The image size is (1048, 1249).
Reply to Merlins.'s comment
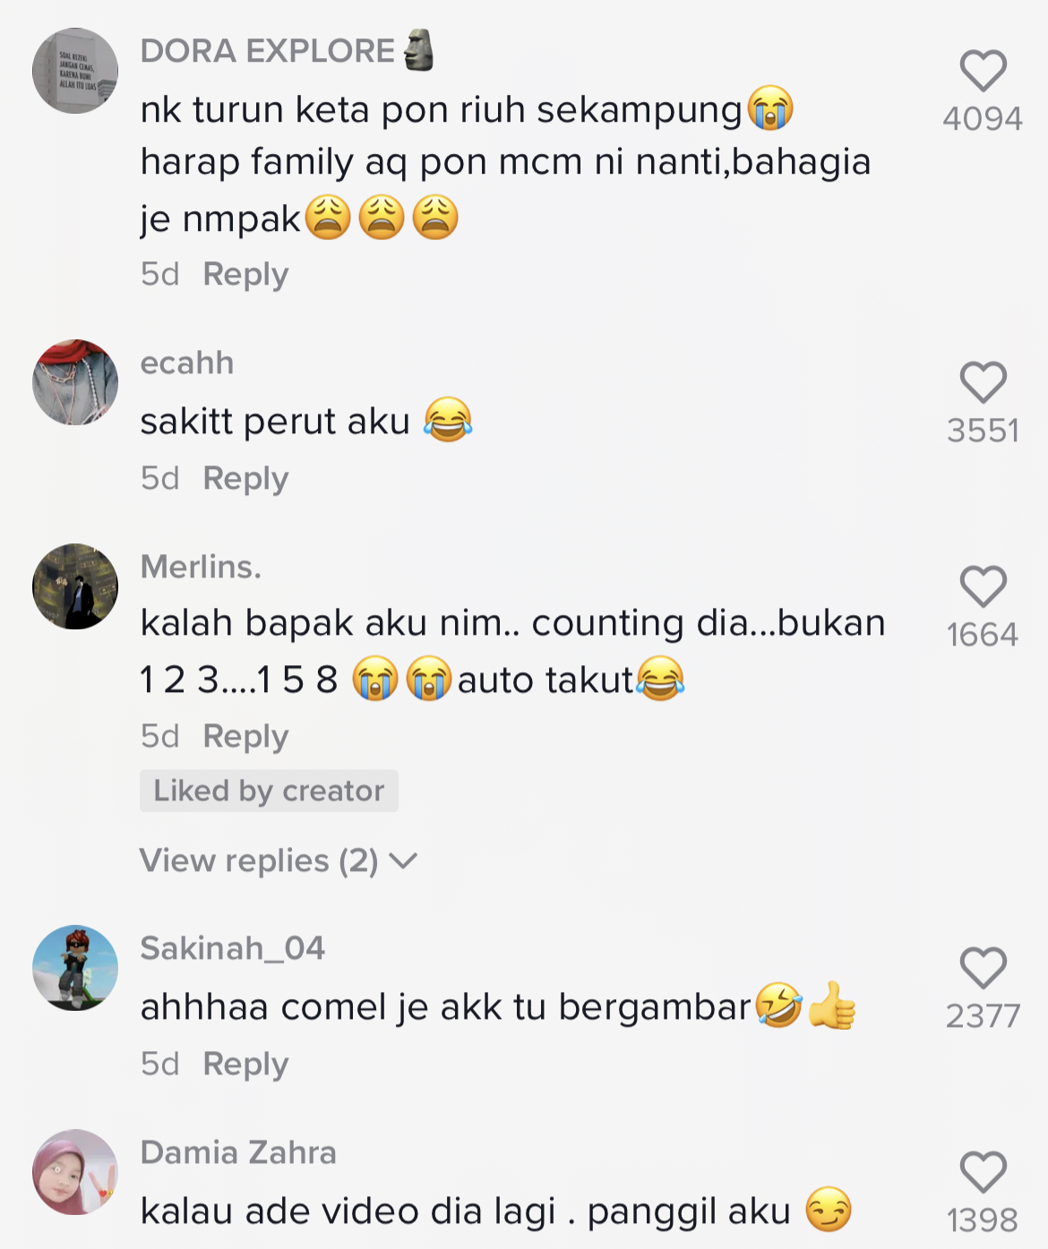click(x=245, y=736)
